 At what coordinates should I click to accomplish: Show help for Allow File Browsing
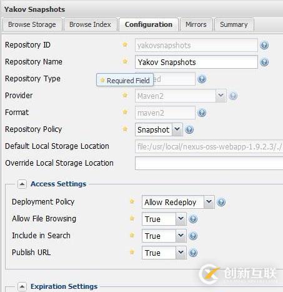[193, 219]
